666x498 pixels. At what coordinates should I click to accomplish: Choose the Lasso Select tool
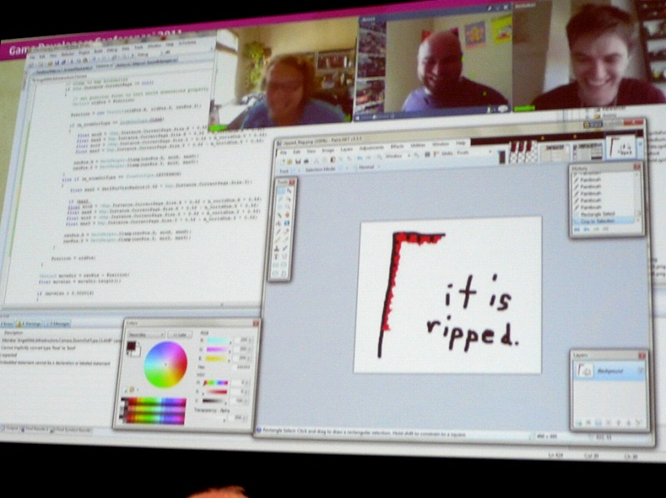click(280, 200)
